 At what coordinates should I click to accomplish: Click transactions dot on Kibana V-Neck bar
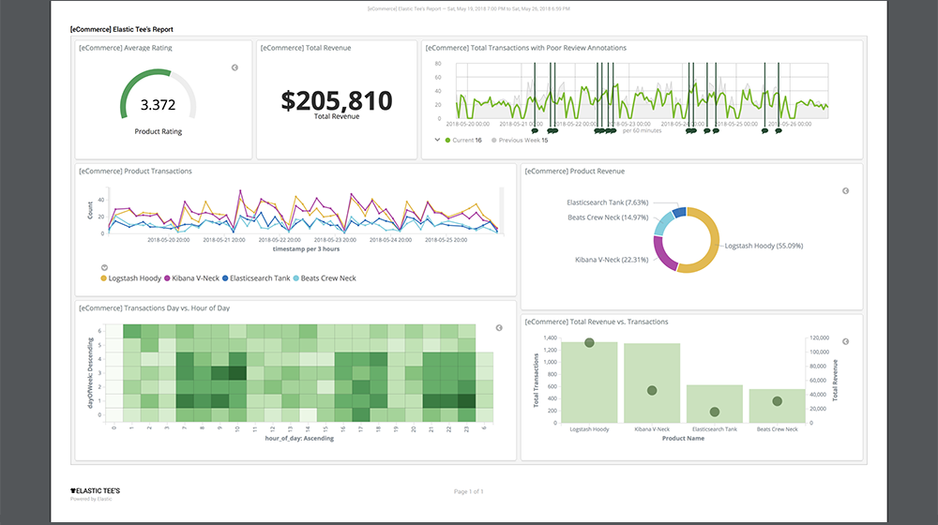point(652,390)
